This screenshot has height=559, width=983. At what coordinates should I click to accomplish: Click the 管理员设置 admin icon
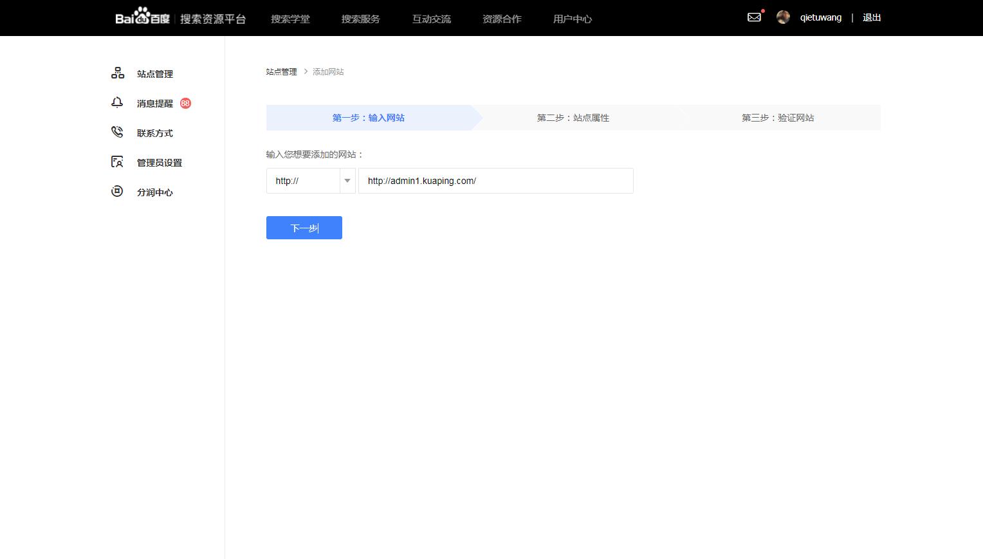117,162
